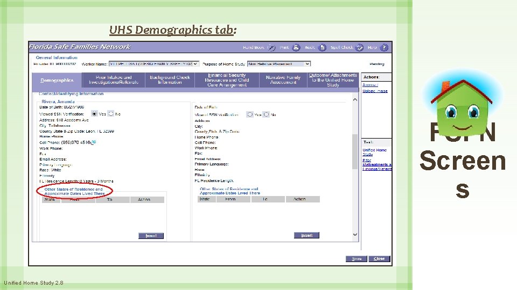Select No for Amanda's Viewed SSN Verification
This screenshot has width=517, height=290.
click(x=111, y=114)
